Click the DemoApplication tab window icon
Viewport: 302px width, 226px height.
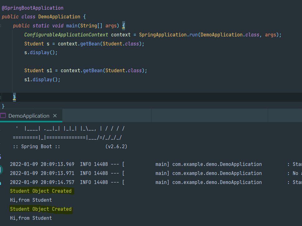(3, 116)
